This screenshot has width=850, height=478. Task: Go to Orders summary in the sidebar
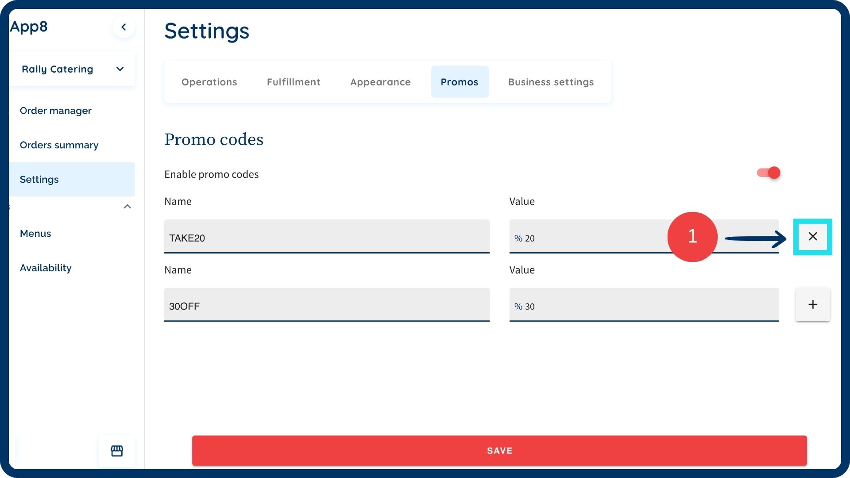coord(59,145)
